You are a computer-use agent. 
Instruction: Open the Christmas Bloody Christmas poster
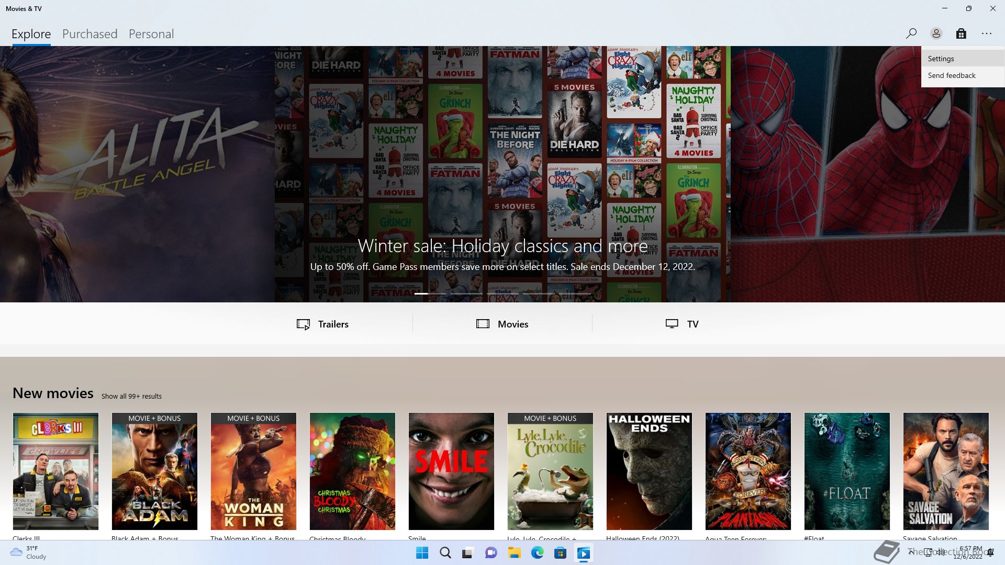[x=352, y=471]
